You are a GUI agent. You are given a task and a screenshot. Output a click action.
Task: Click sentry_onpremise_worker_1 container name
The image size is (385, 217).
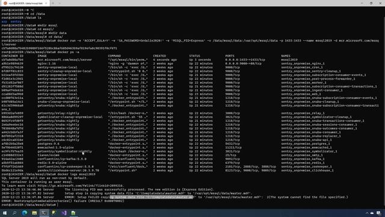click(304, 83)
